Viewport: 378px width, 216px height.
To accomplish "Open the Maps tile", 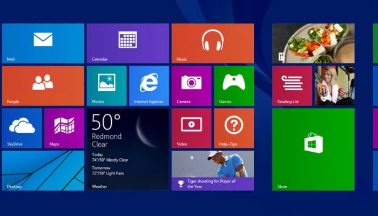I will click(64, 129).
